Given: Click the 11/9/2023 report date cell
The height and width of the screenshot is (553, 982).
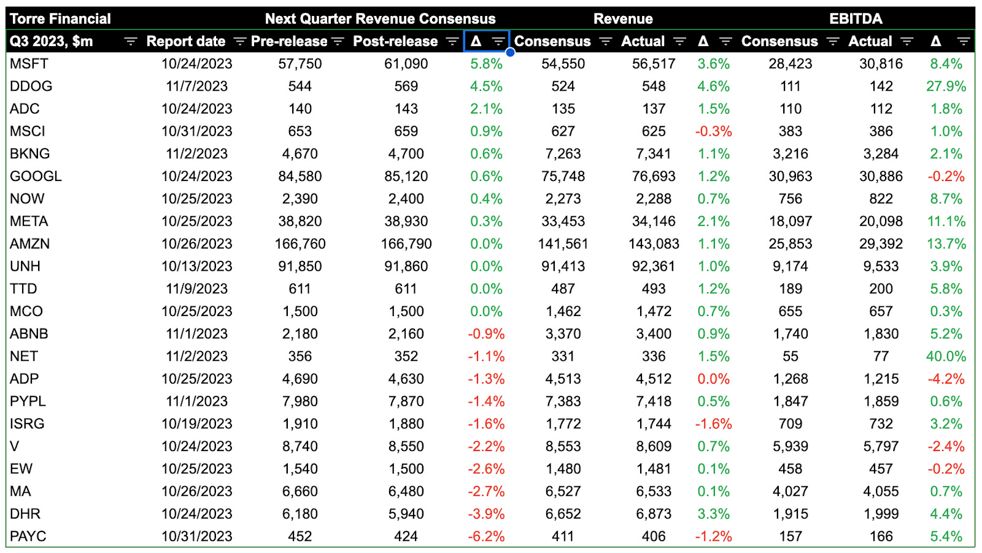Looking at the screenshot, I should tap(196, 289).
